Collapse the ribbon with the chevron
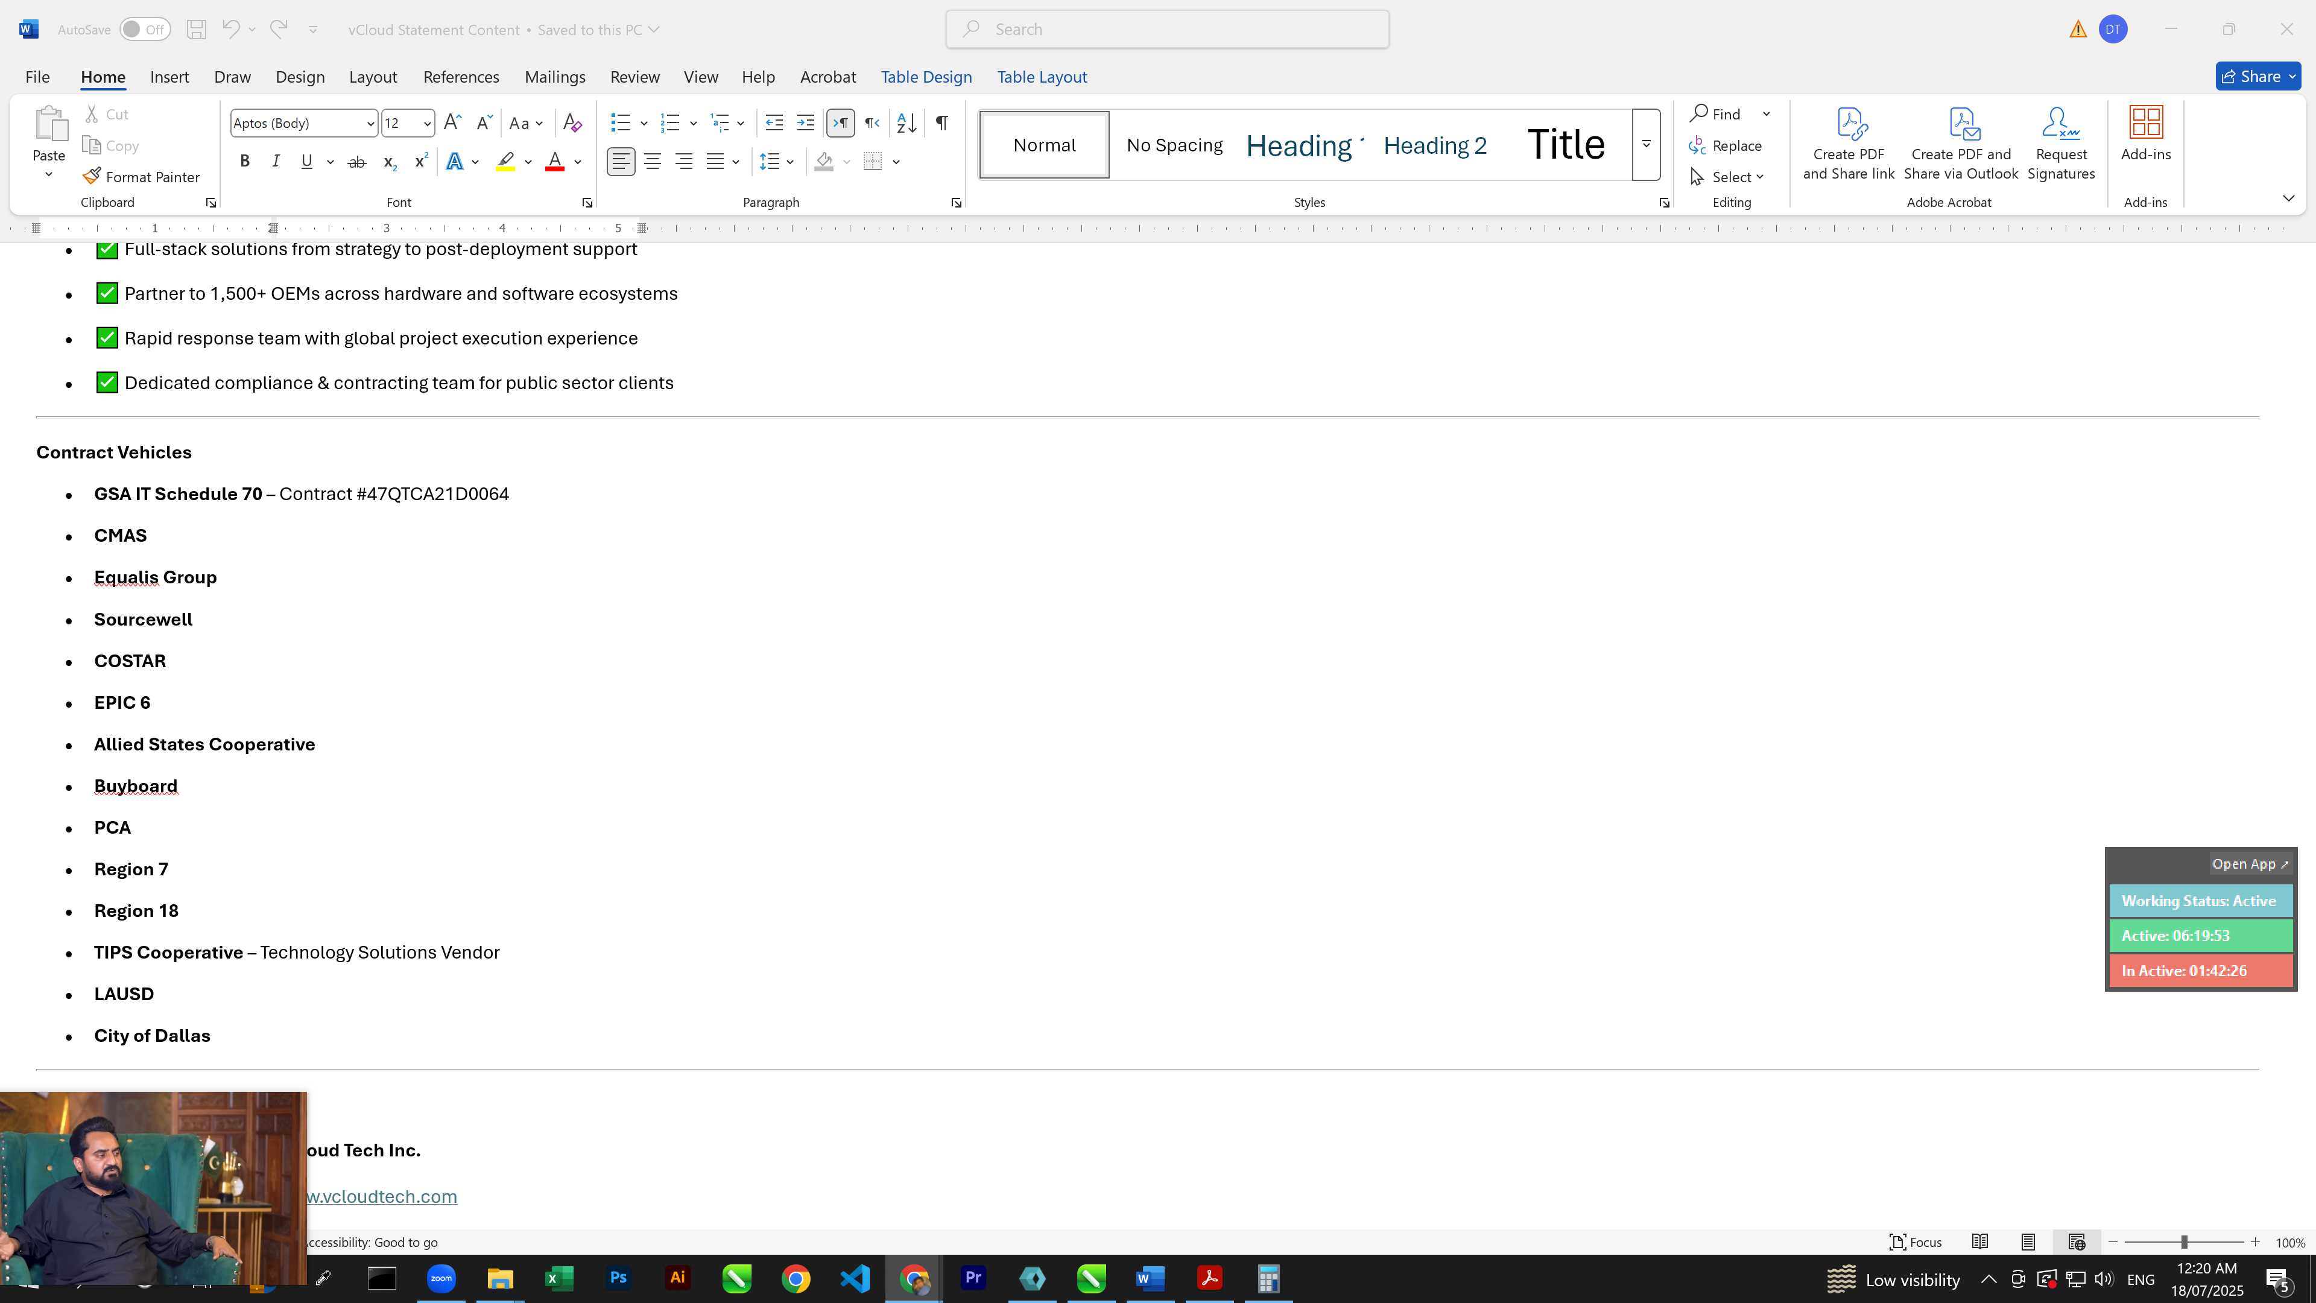The height and width of the screenshot is (1303, 2316). coord(2288,198)
